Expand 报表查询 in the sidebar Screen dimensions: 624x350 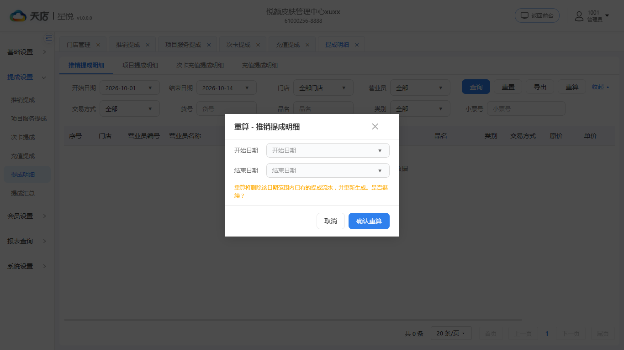click(x=27, y=241)
